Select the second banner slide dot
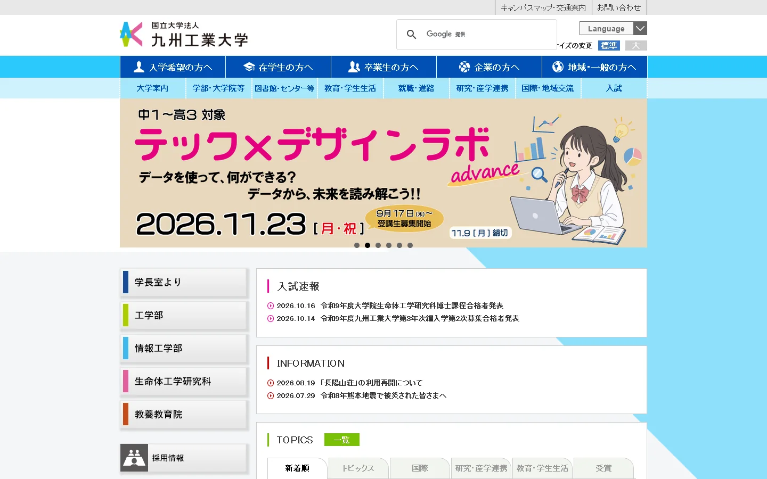This screenshot has width=767, height=479. point(368,245)
